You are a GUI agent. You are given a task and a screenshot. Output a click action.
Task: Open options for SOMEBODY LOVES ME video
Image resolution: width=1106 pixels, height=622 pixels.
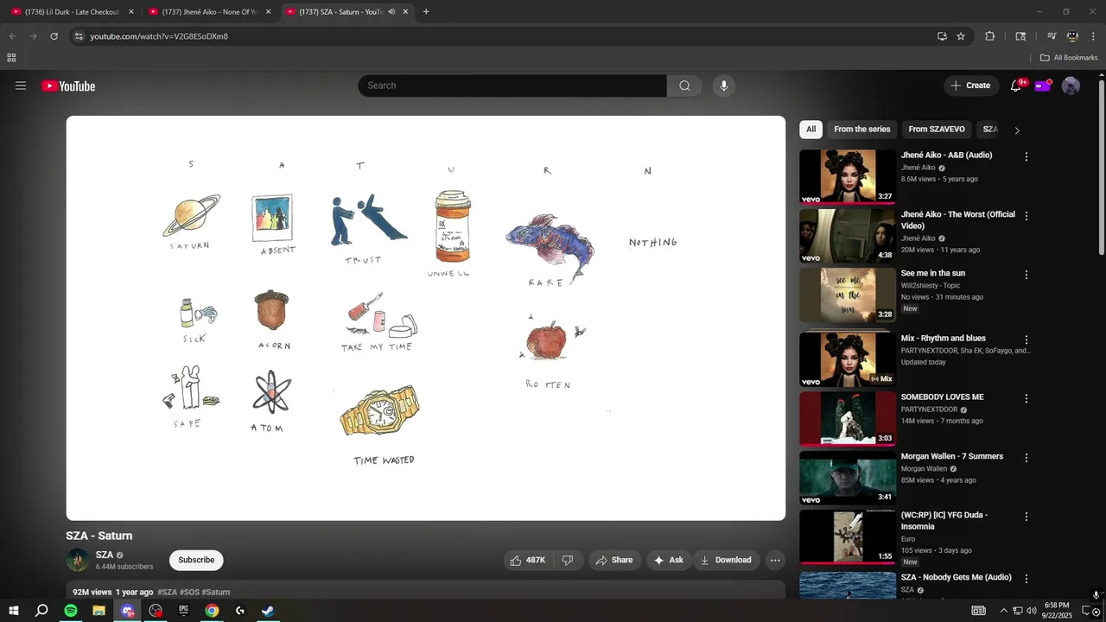[1027, 398]
